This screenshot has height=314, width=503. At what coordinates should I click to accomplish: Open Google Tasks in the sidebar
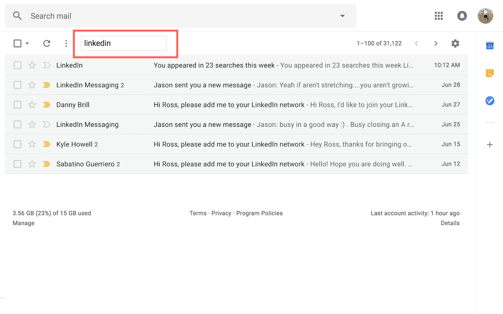pos(490,100)
